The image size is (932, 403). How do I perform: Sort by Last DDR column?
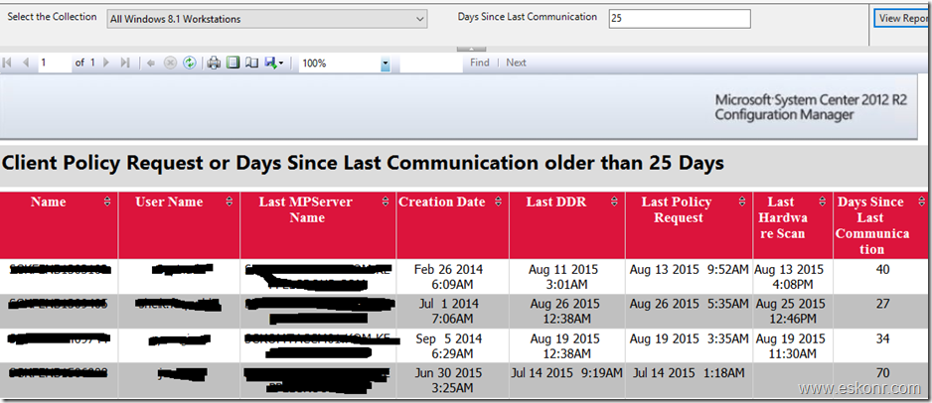point(615,202)
